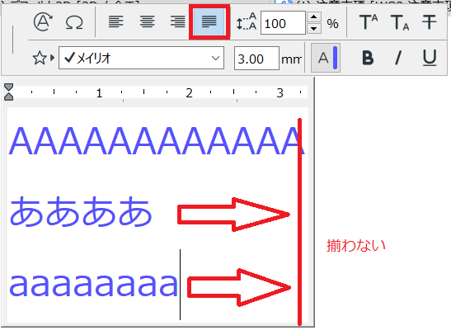Align text to the left
Image resolution: width=451 pixels, height=335 pixels.
(116, 22)
